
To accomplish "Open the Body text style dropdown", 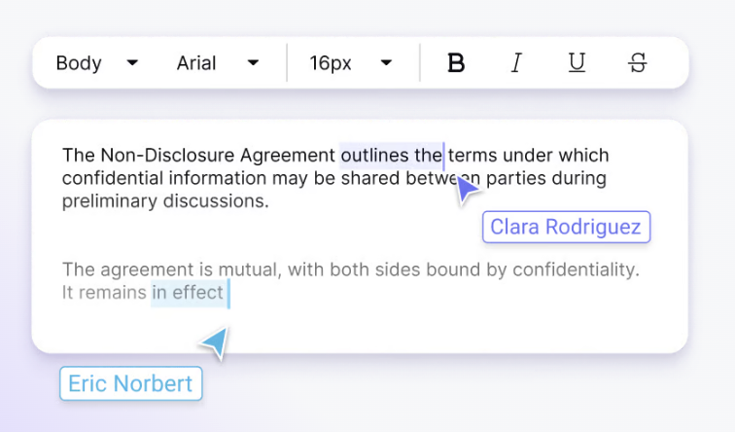I will coord(79,63).
